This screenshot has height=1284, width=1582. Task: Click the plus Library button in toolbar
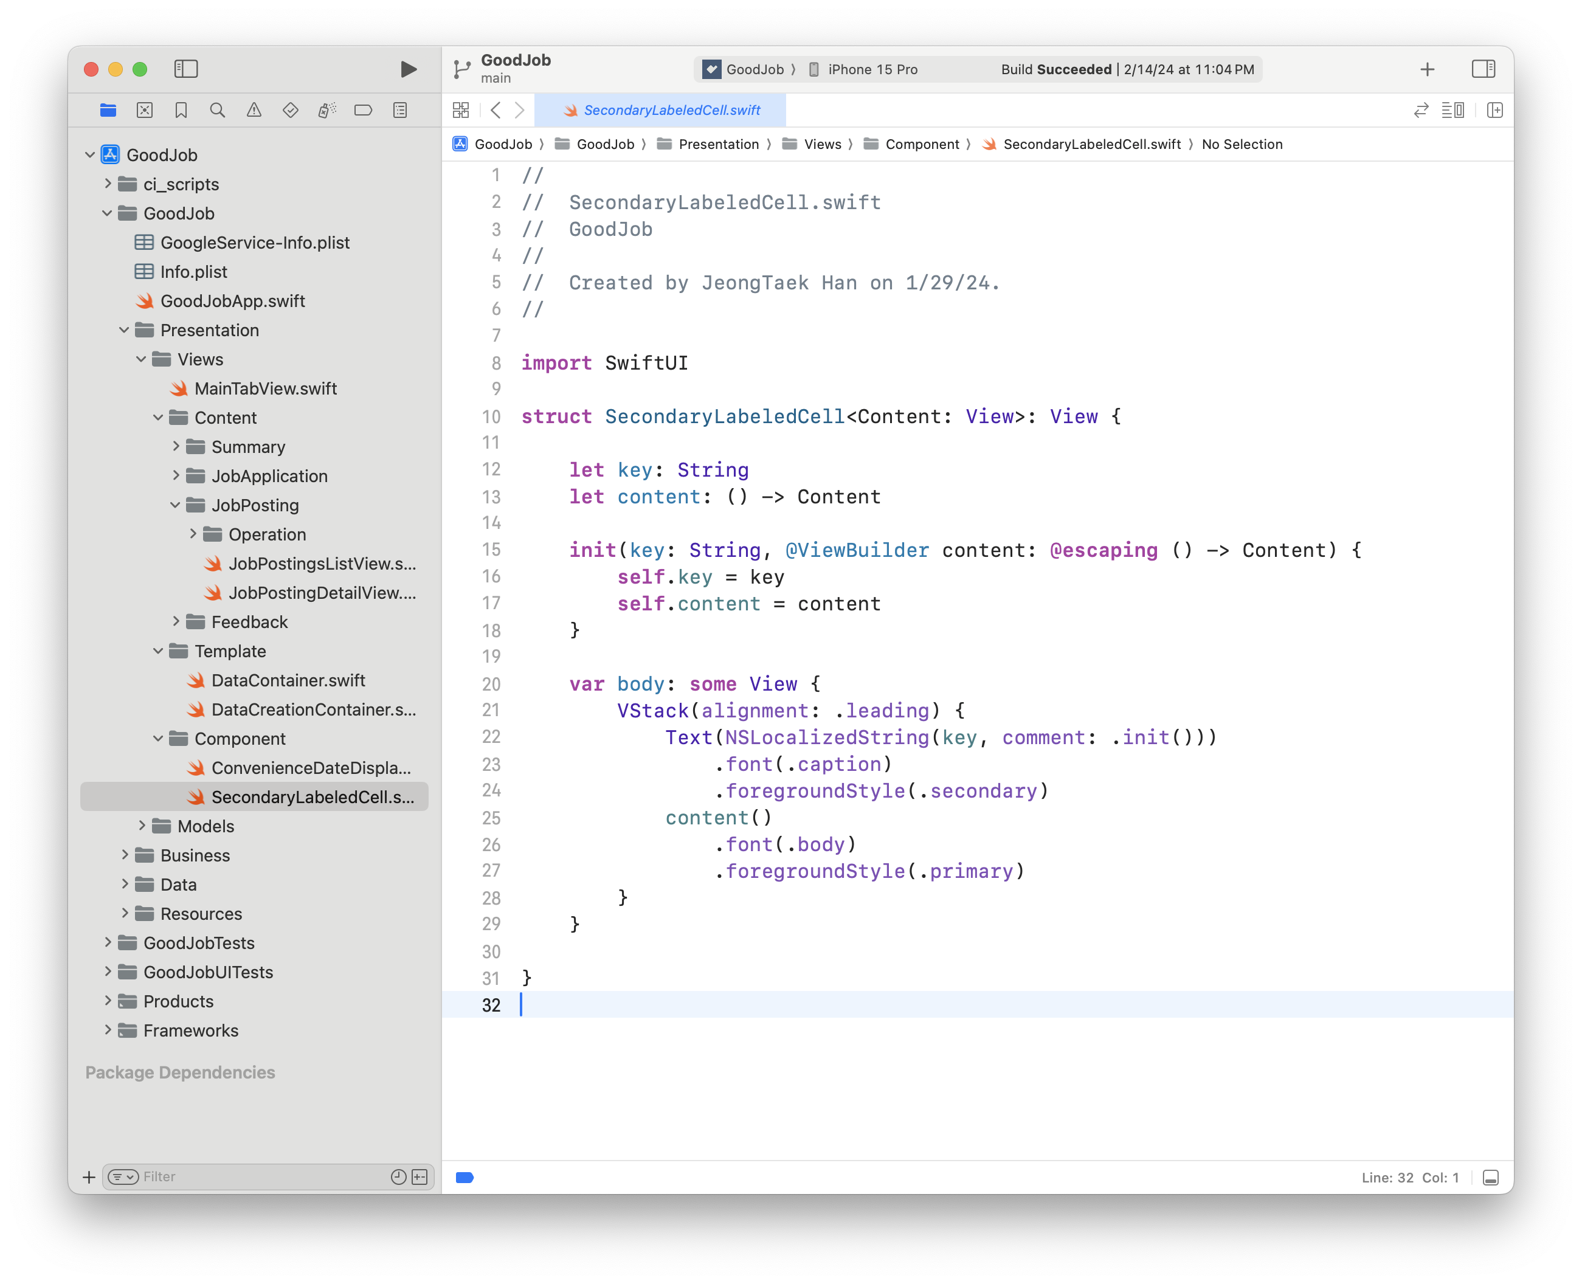point(1428,69)
